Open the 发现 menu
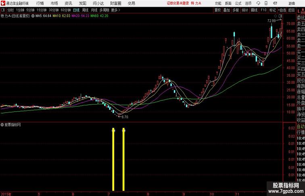 (82, 3)
